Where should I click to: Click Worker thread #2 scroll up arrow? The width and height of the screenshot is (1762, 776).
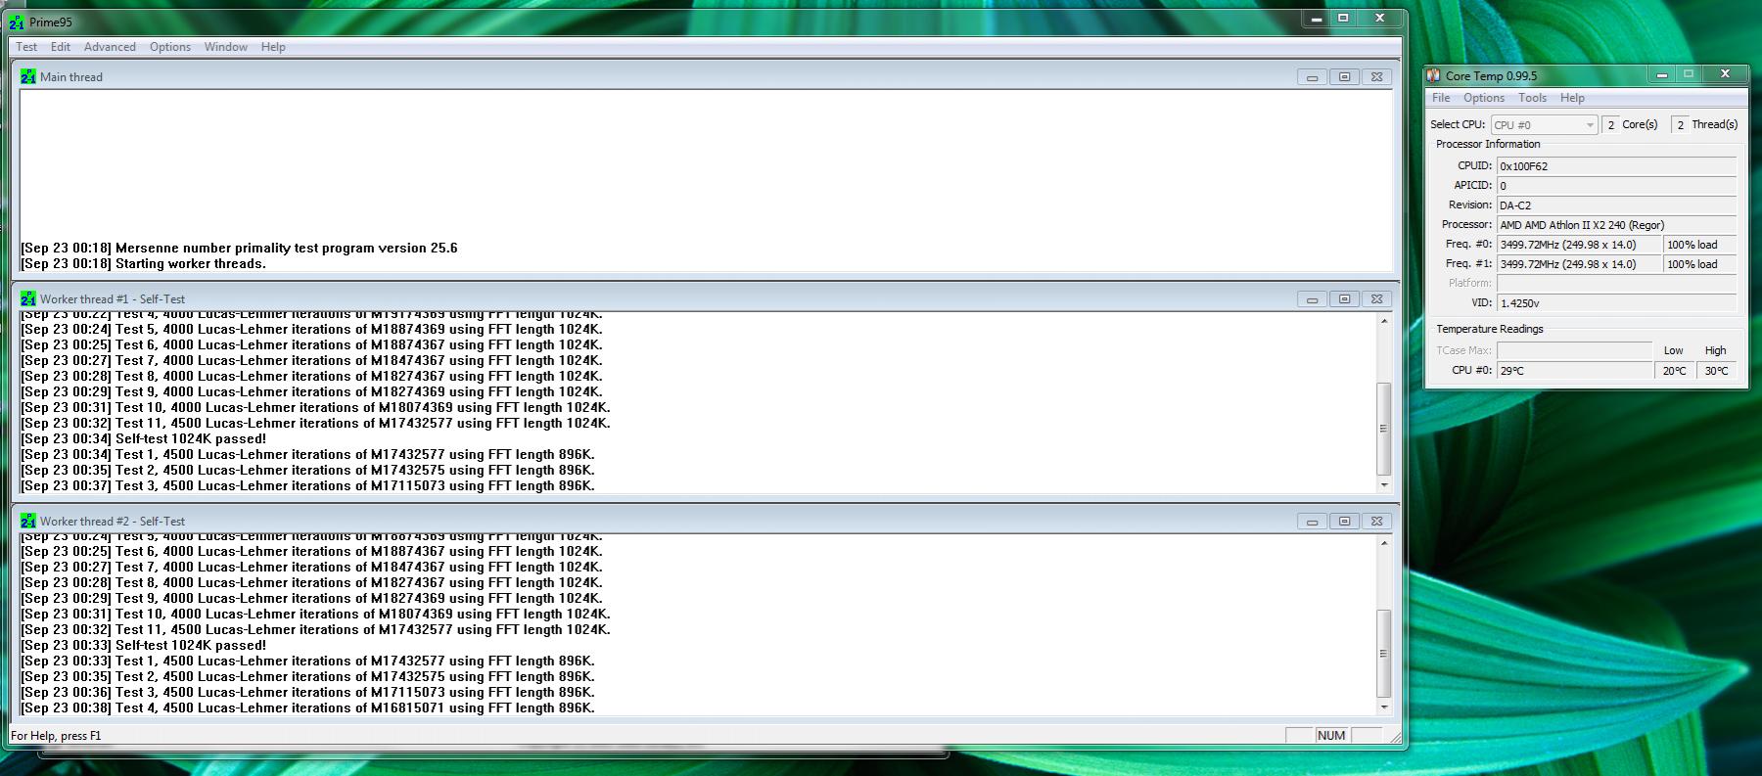pyautogui.click(x=1384, y=543)
